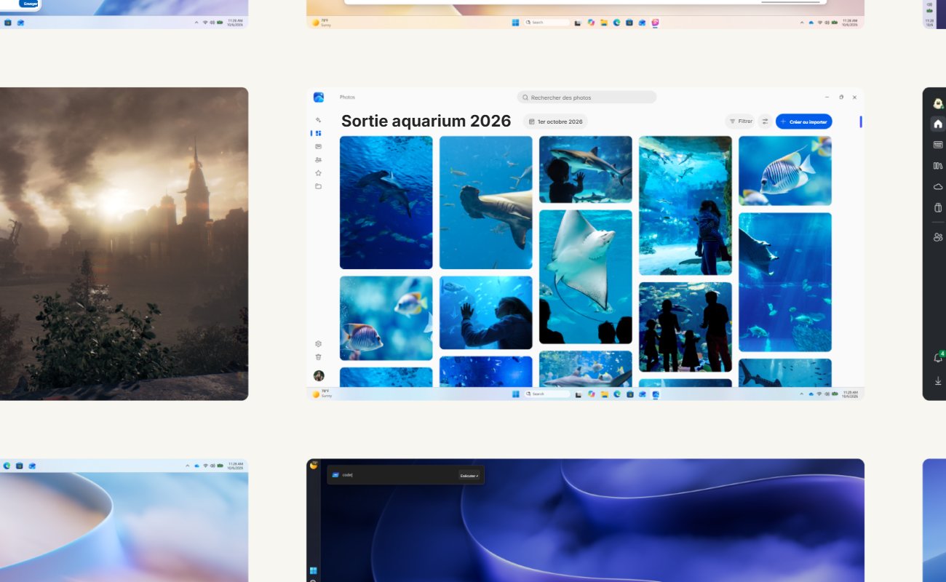Focus the Rechercher des photos search field

tap(587, 97)
